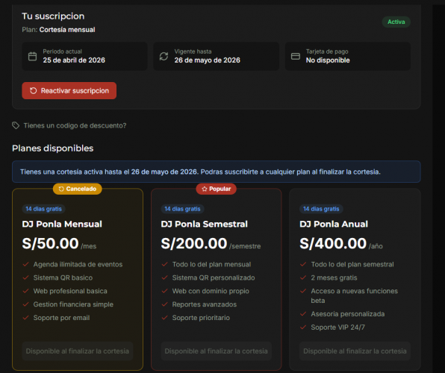Click the Reactivar suscripcion button
The image size is (445, 373).
pos(69,91)
